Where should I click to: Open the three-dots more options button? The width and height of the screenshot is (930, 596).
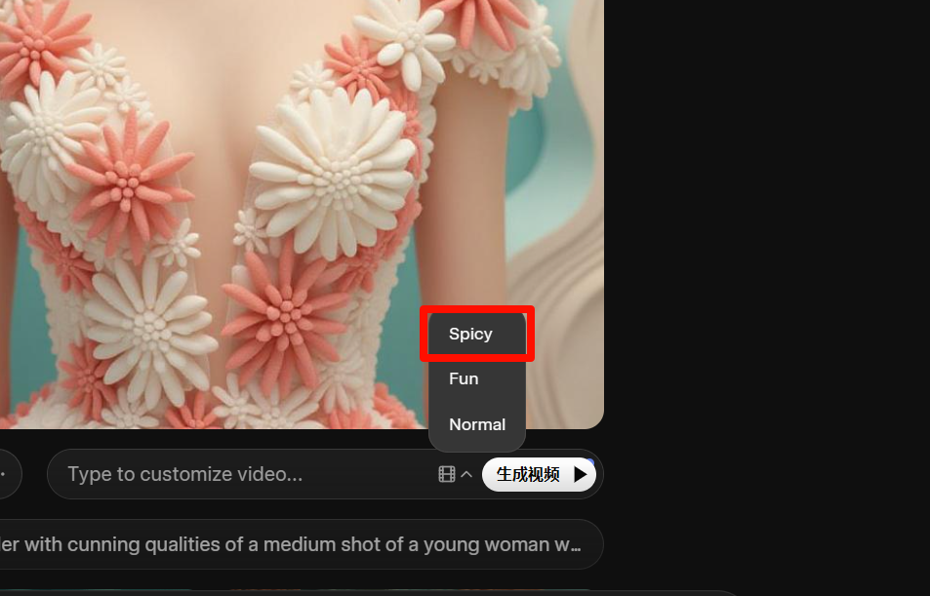point(5,474)
